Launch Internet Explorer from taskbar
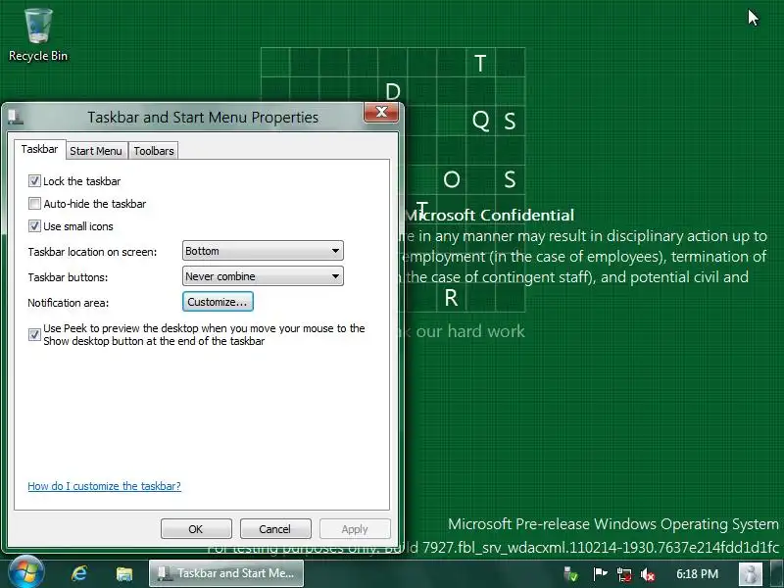This screenshot has height=588, width=784. pos(79,573)
